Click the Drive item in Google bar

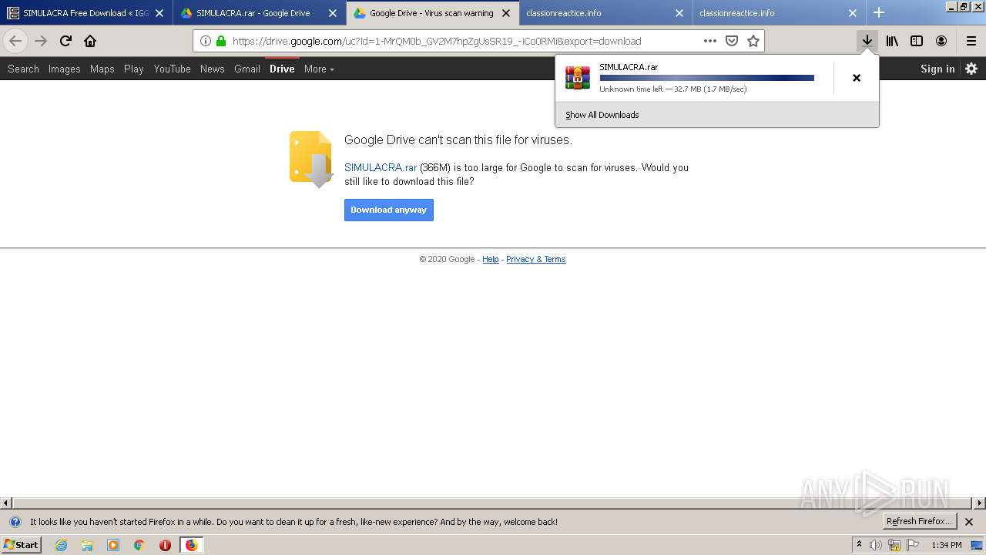[282, 69]
